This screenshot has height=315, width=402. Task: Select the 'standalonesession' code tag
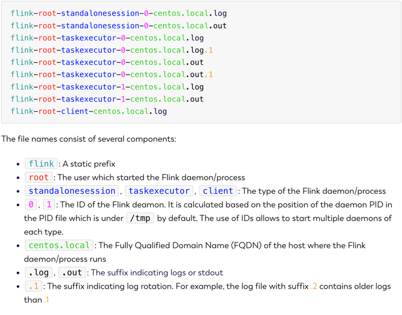coord(72,191)
